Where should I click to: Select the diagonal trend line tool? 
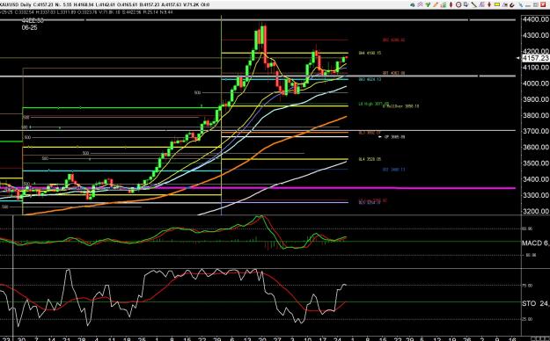(474, 4)
